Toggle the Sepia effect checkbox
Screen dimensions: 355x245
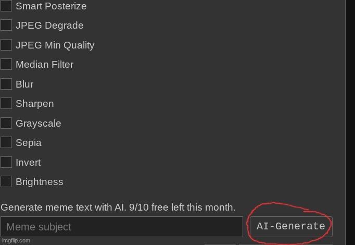[x=6, y=142]
